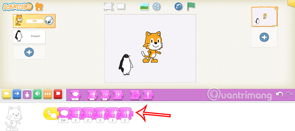Tap the yellow Start on Tap script block
295x131 pixels.
tap(50, 114)
